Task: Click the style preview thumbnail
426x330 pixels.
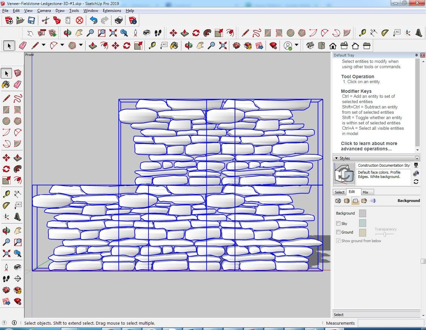Action: point(344,174)
